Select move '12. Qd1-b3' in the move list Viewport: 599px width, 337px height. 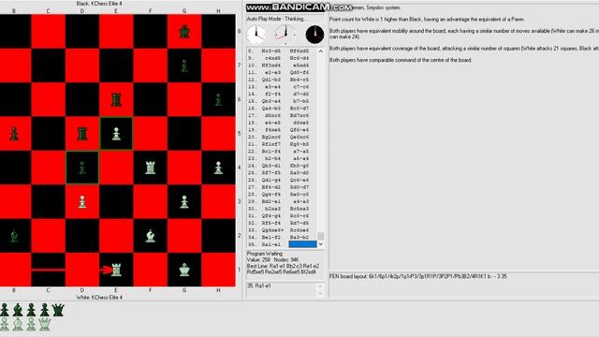pyautogui.click(x=270, y=80)
